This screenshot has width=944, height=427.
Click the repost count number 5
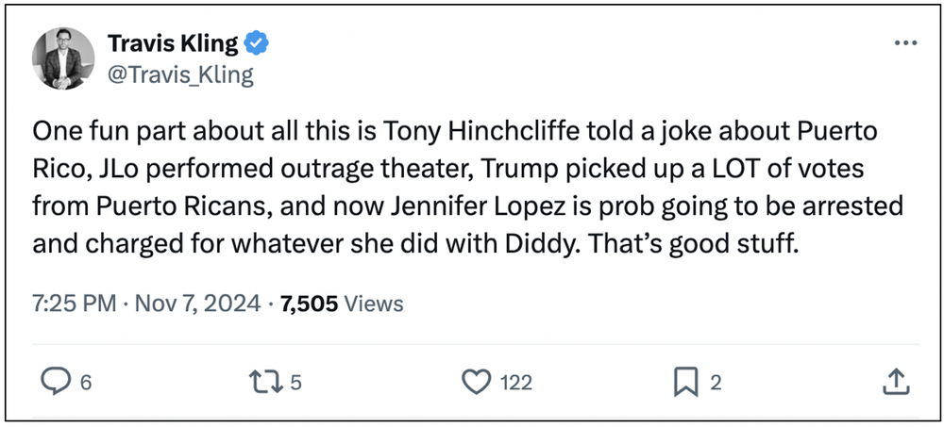(295, 382)
